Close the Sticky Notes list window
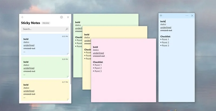The height and width of the screenshot is (111, 216). click(68, 17)
